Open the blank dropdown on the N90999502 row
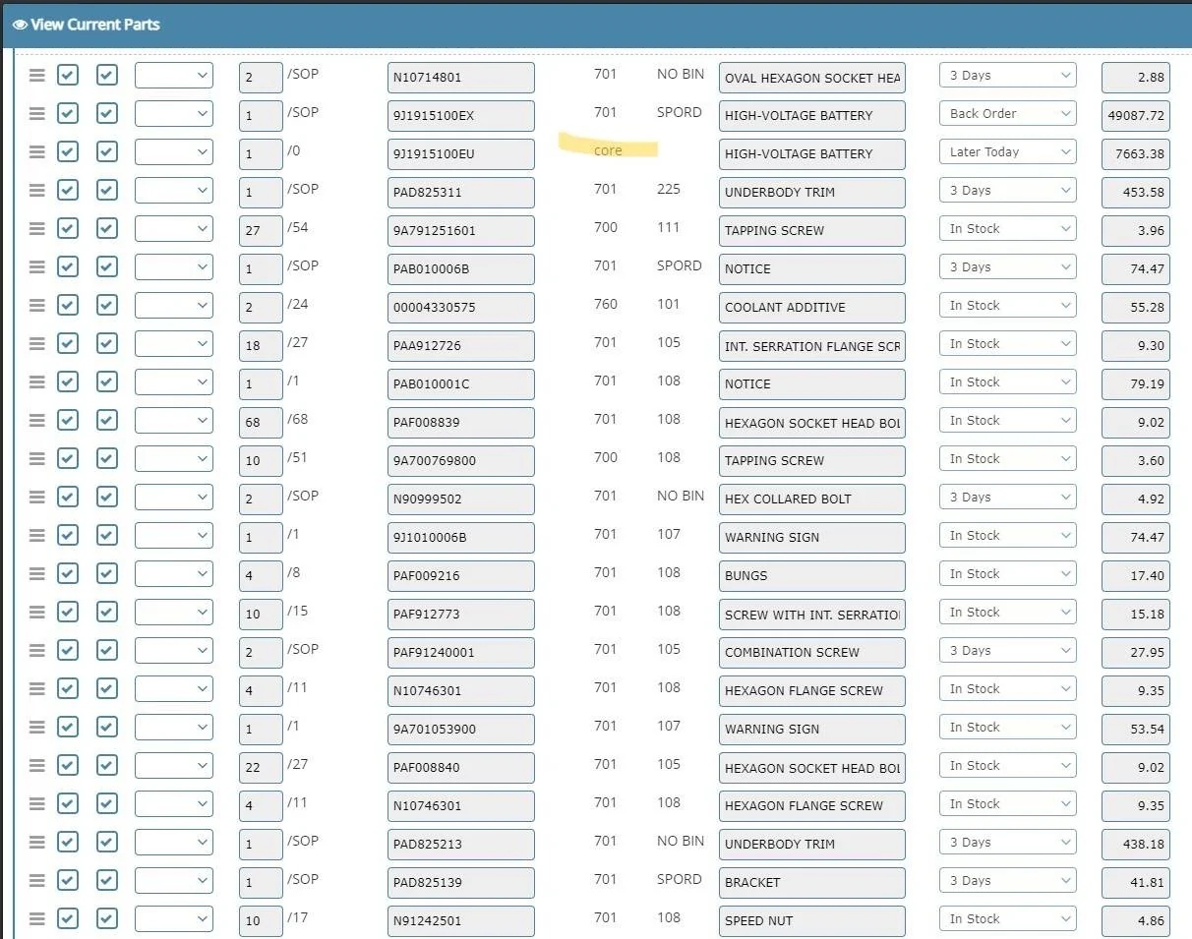The height and width of the screenshot is (939, 1192). [174, 498]
